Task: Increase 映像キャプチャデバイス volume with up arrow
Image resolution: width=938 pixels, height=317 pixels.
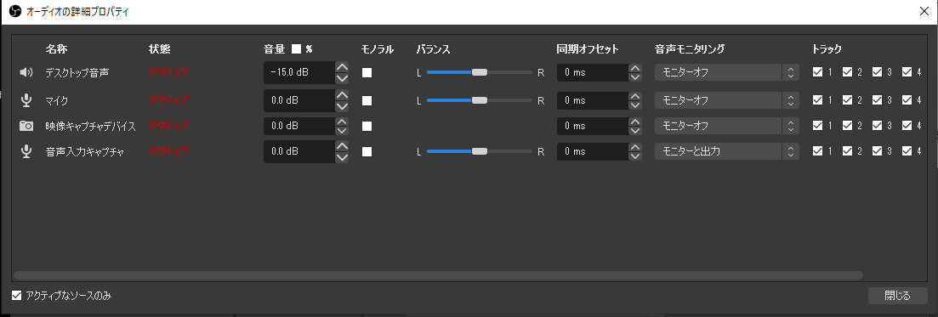Action: point(342,121)
